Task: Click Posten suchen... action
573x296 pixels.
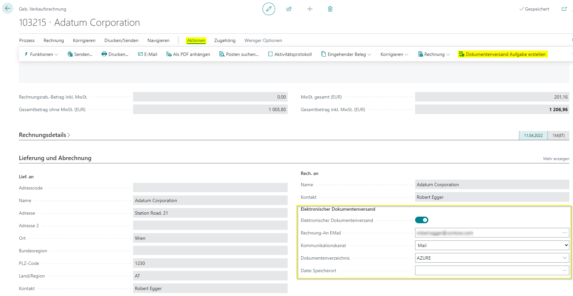Action: coord(239,54)
